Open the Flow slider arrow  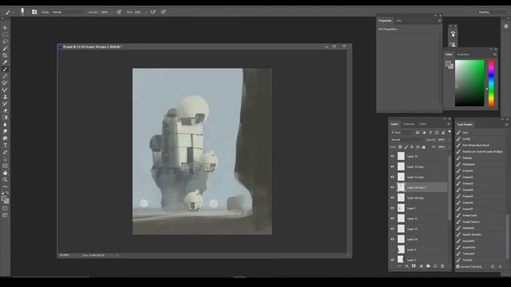click(146, 12)
